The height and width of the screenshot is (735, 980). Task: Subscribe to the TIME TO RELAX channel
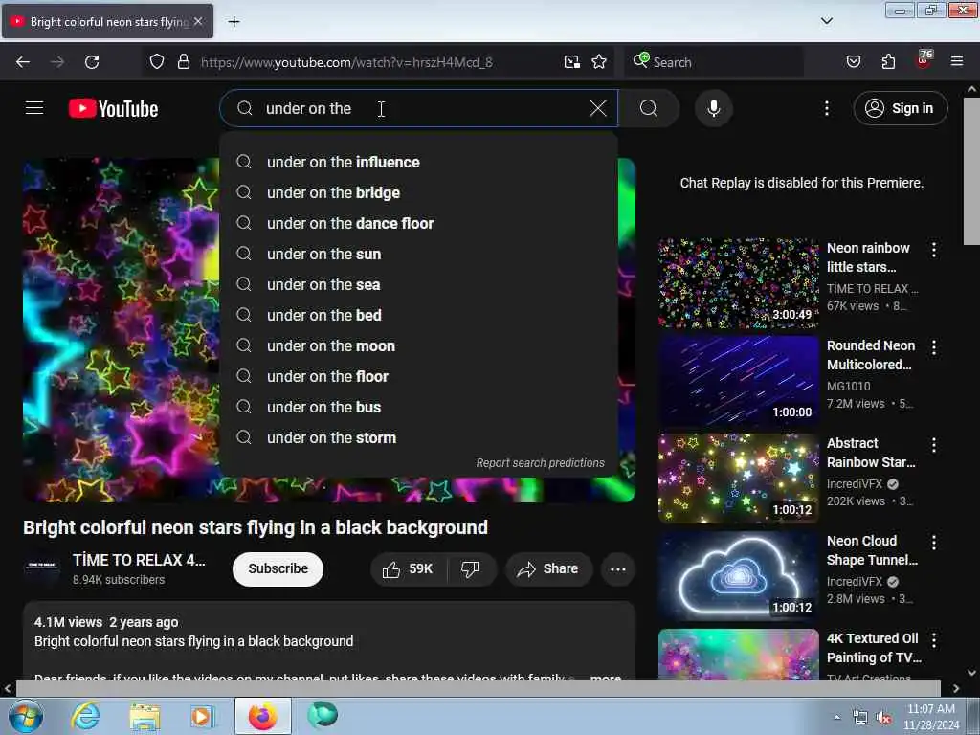point(278,568)
